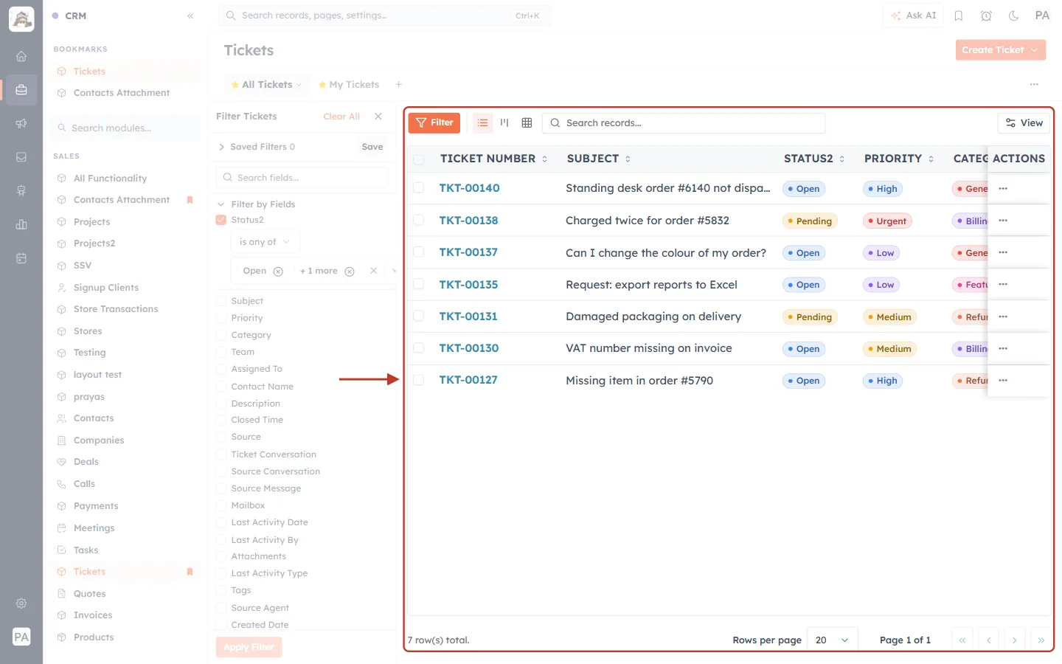Image resolution: width=1062 pixels, height=664 pixels.
Task: Open actions menu for TKT-00140
Action: [x=1003, y=189]
